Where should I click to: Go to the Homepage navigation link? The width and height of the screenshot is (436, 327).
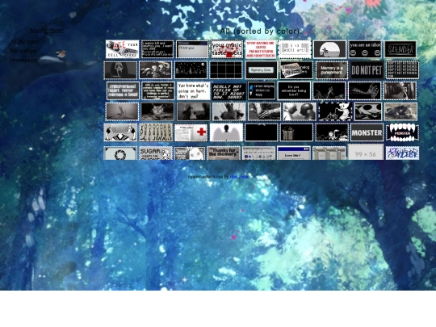coord(23,60)
